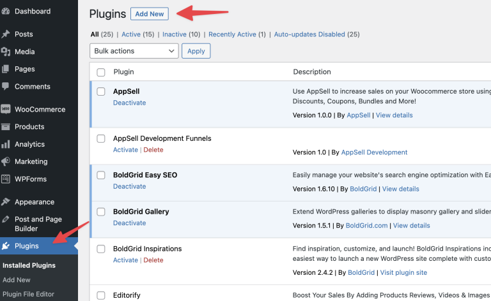Click the Pages icon in sidebar
The image size is (491, 301).
click(5, 69)
